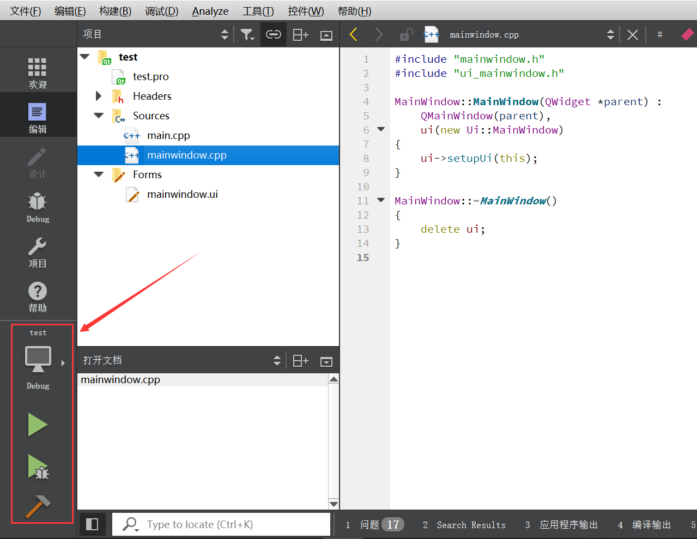Click the pink diamond icon in editor toolbar
Image resolution: width=697 pixels, height=539 pixels.
pos(688,35)
